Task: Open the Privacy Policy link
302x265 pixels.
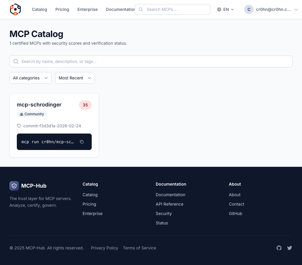Action: tap(104, 248)
